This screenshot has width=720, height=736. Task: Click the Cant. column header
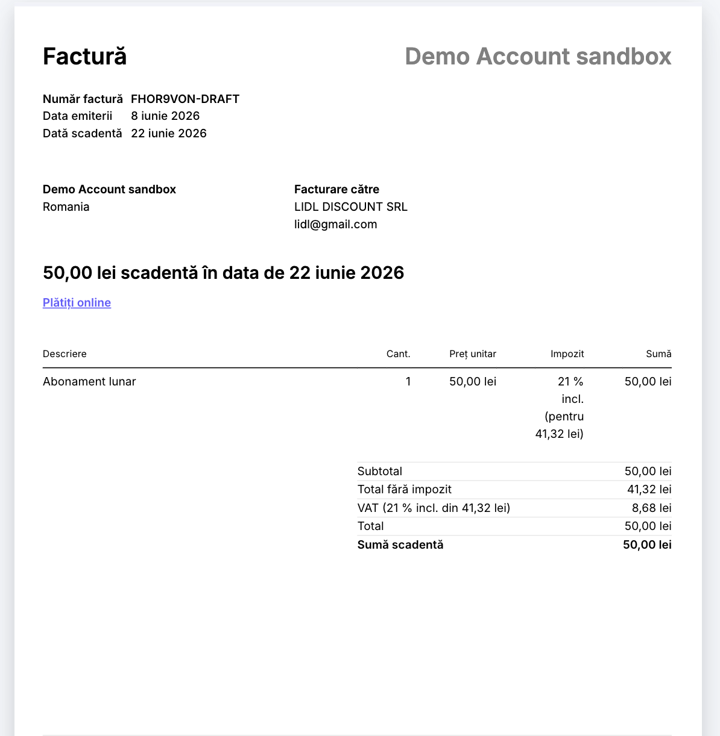399,354
